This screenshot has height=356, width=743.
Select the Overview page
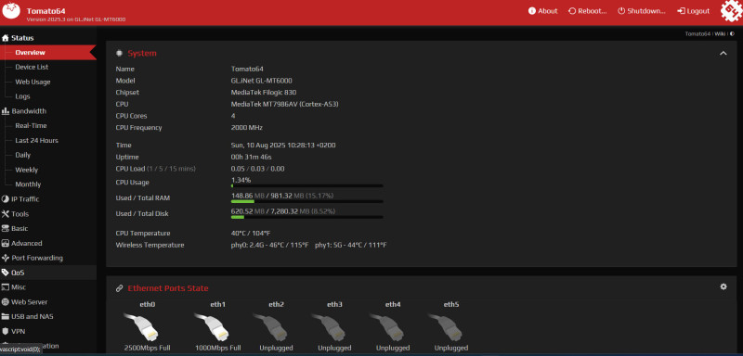48,53
